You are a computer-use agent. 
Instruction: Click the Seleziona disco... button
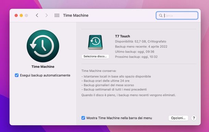click(95, 56)
